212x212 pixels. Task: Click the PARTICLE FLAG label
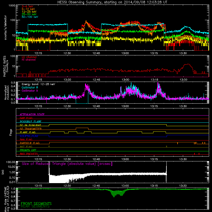click(x=30, y=143)
